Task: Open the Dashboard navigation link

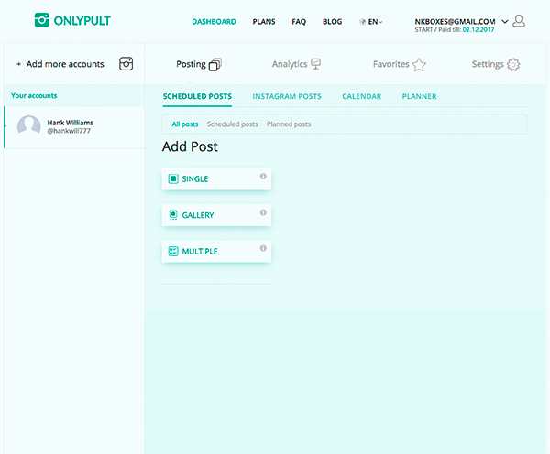Action: (214, 22)
